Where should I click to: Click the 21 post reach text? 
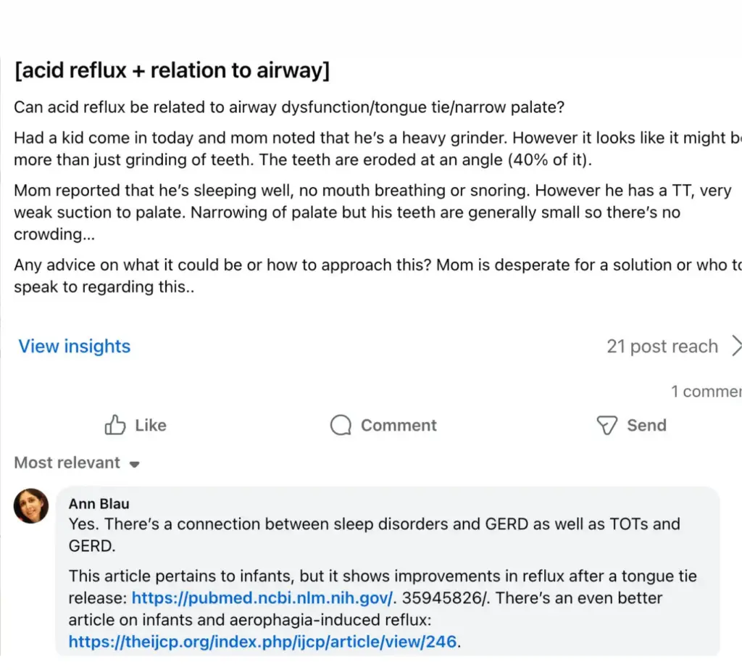point(662,346)
